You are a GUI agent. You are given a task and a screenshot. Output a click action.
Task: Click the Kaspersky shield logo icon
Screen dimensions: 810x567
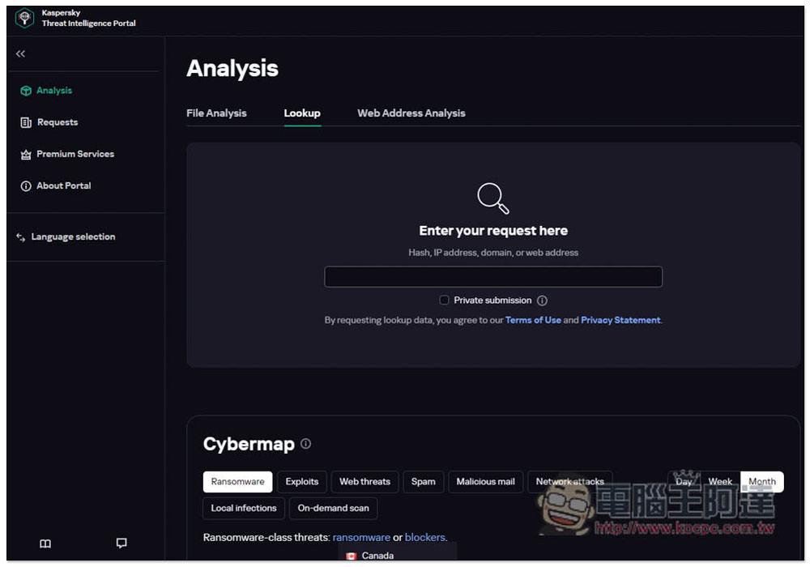point(24,18)
